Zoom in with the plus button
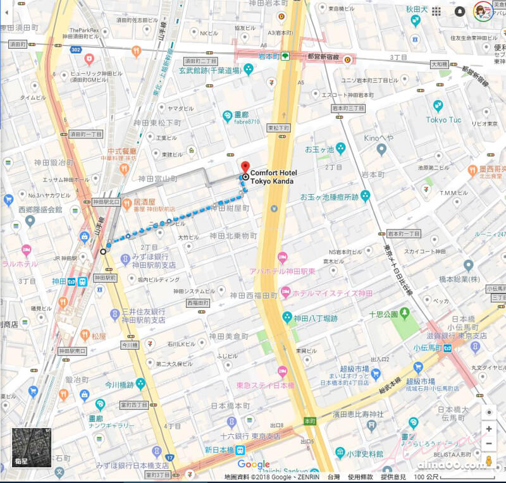 488,429
